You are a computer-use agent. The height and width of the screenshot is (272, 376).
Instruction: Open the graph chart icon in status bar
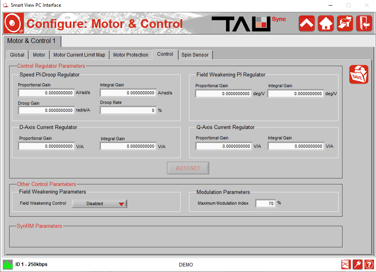coord(346,264)
